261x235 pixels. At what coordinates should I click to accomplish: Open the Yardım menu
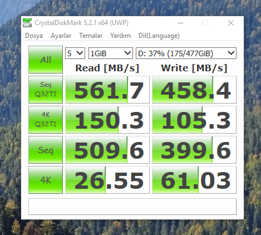[120, 36]
